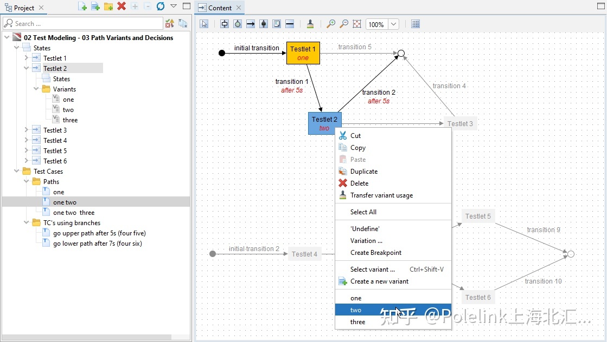This screenshot has width=607, height=342.
Task: Click the add variant list icon in Project toolbar
Action: click(x=95, y=6)
